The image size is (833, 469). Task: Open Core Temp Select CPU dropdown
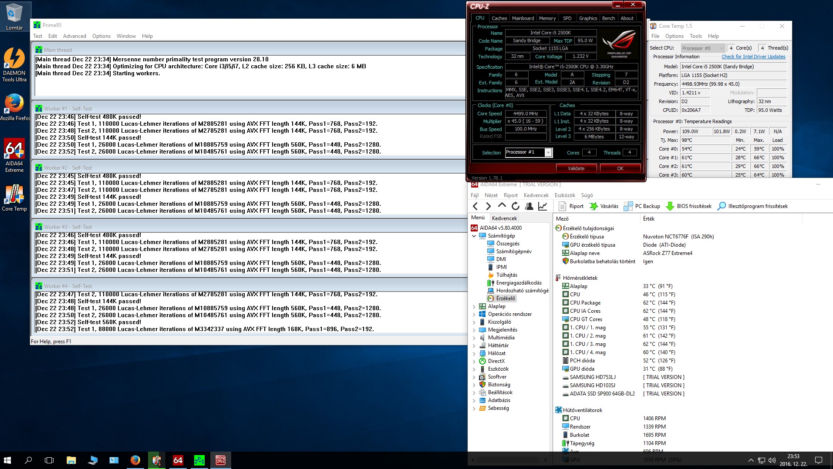702,48
